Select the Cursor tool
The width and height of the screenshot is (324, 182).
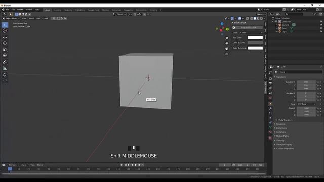pyautogui.click(x=5, y=31)
